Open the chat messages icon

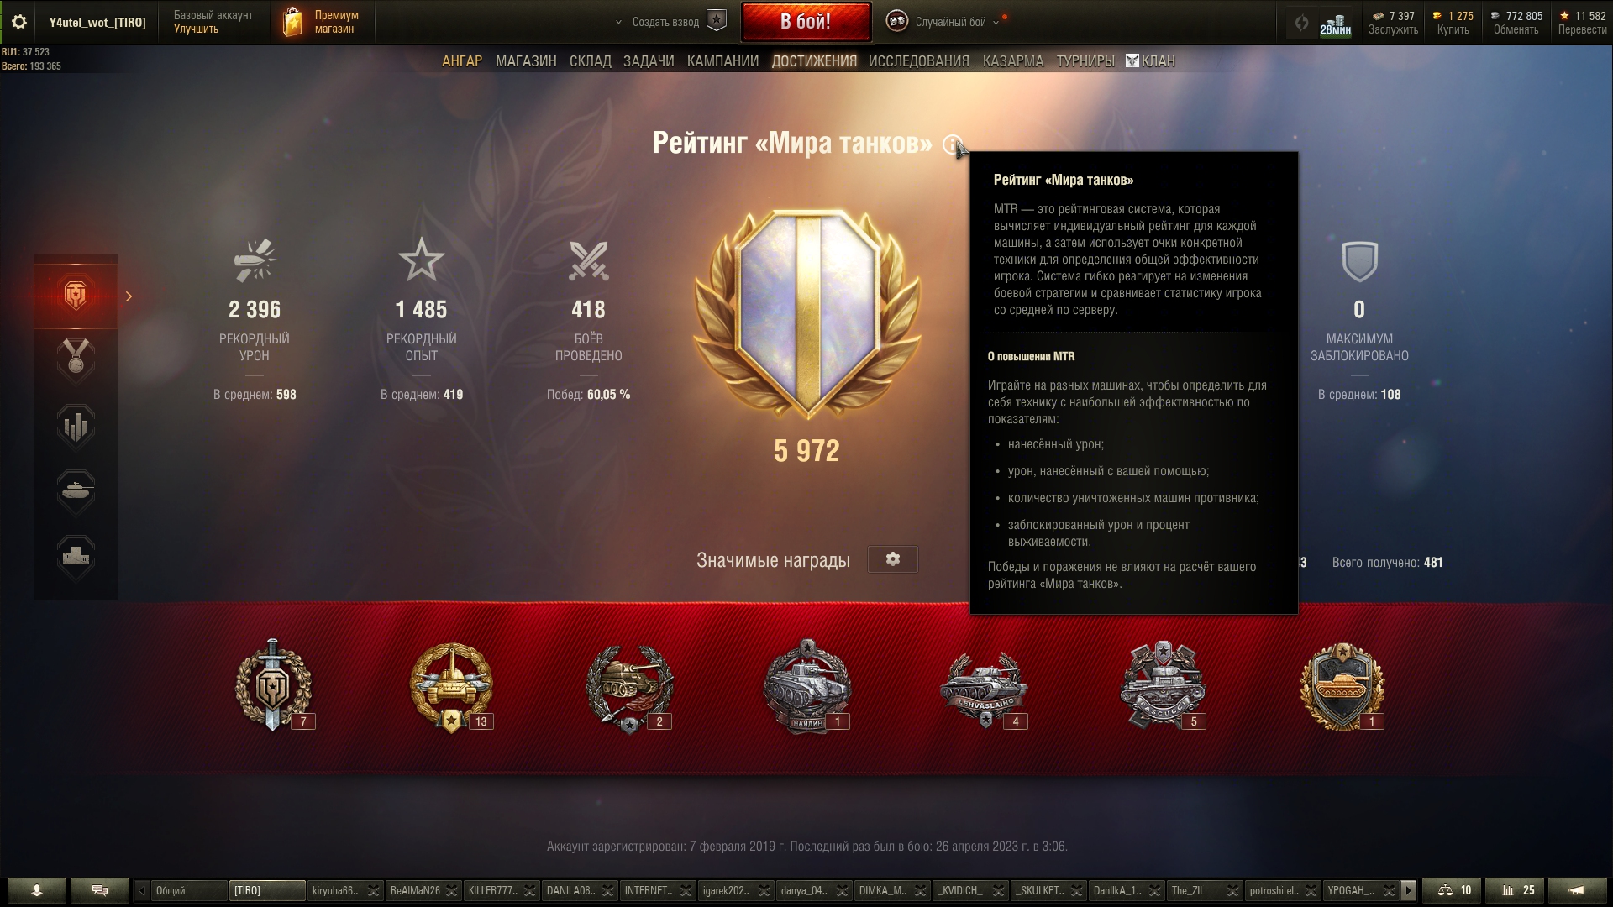100,890
